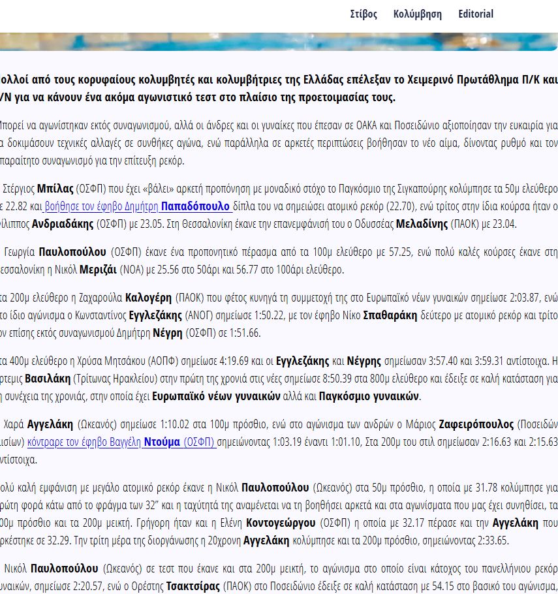Click bold text Ευρωπαϊκό νέων γυναικών
The height and width of the screenshot is (594, 558).
tap(217, 396)
